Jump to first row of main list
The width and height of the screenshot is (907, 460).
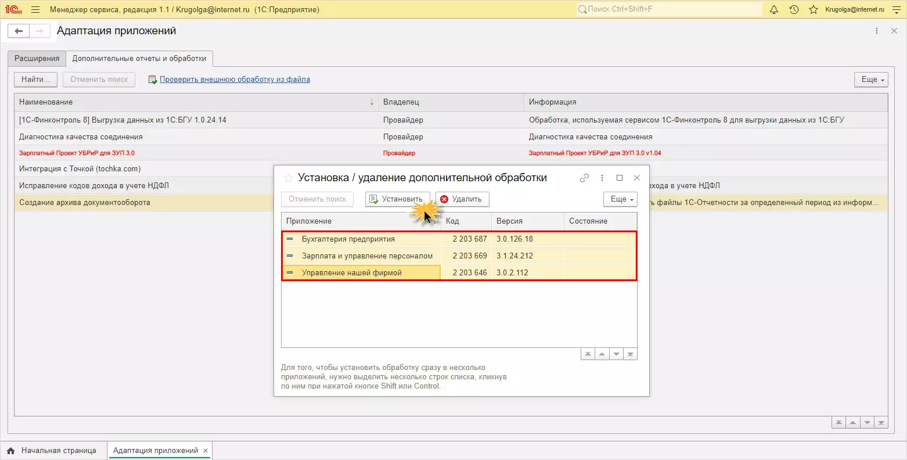pyautogui.click(x=839, y=423)
